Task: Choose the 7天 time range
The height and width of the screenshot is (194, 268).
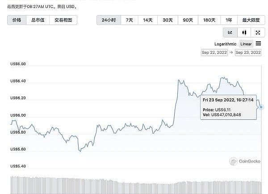Action: coord(130,20)
